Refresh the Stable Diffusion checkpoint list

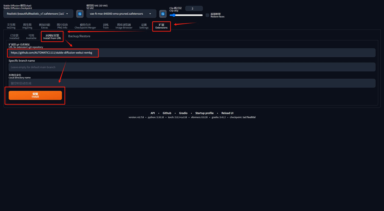80,14
